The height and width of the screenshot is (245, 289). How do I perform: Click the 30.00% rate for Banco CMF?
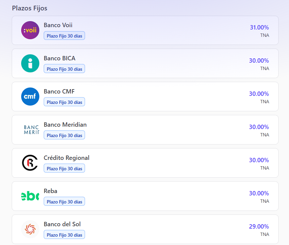point(259,94)
